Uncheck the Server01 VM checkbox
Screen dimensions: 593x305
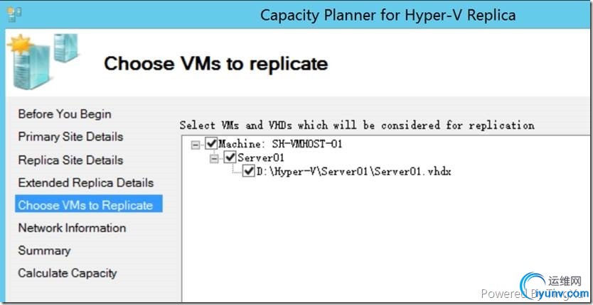(230, 157)
